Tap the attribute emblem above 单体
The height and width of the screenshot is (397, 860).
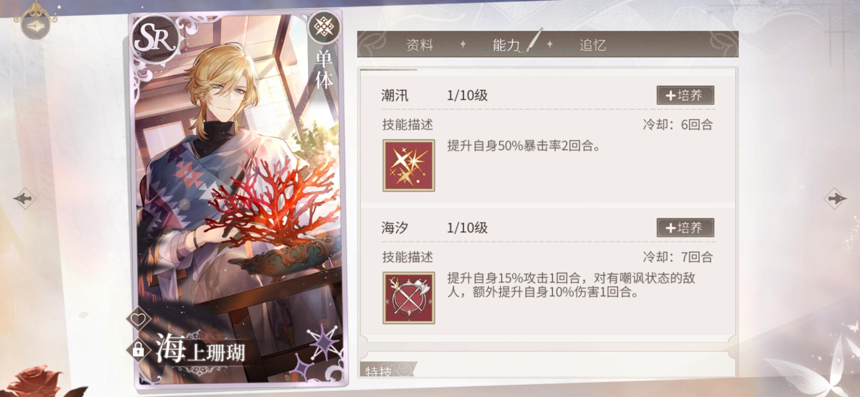323,27
